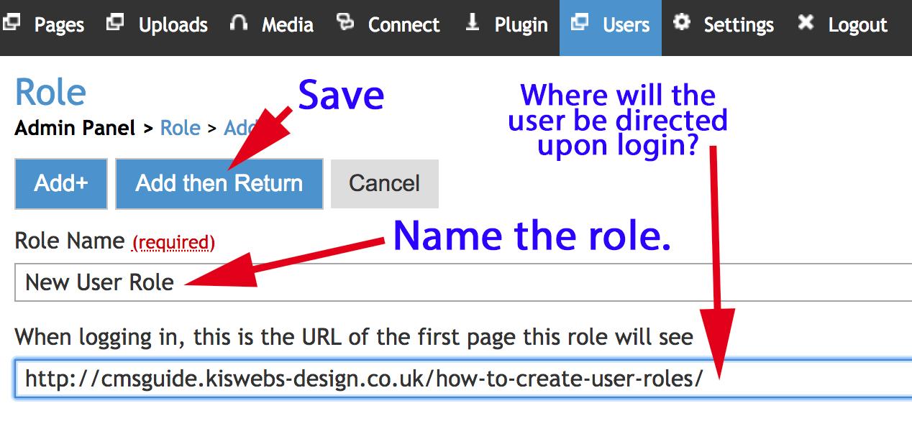Image resolution: width=912 pixels, height=421 pixels.
Task: Switch to the Settings menu item
Action: [738, 25]
